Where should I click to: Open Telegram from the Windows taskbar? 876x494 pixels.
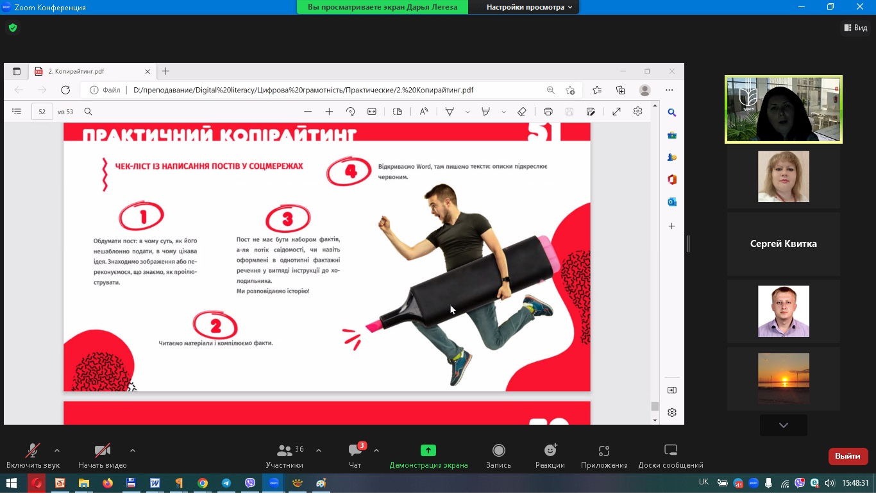tap(226, 483)
